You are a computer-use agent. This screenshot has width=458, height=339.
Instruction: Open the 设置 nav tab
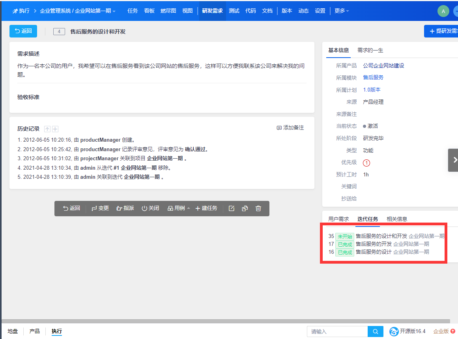[x=320, y=11]
